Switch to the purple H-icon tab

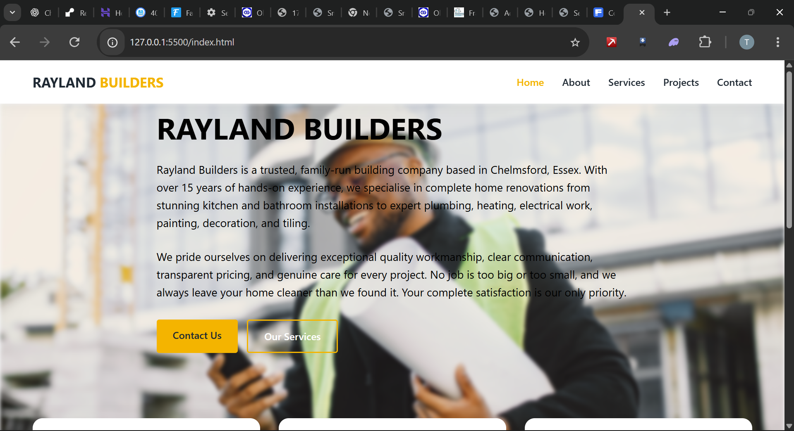(112, 13)
